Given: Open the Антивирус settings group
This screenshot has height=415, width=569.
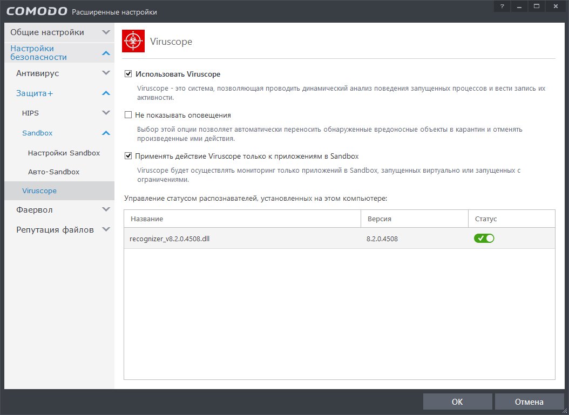Looking at the screenshot, I should click(59, 73).
